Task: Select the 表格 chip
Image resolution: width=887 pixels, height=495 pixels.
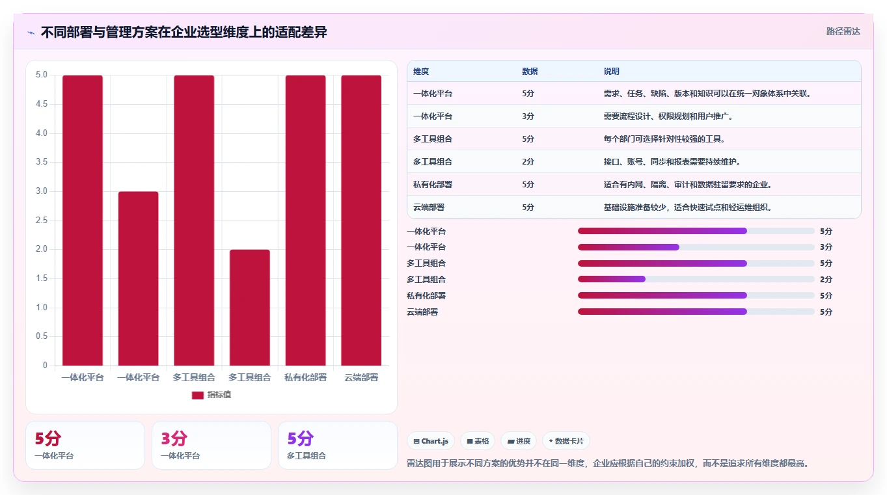Action: (478, 441)
